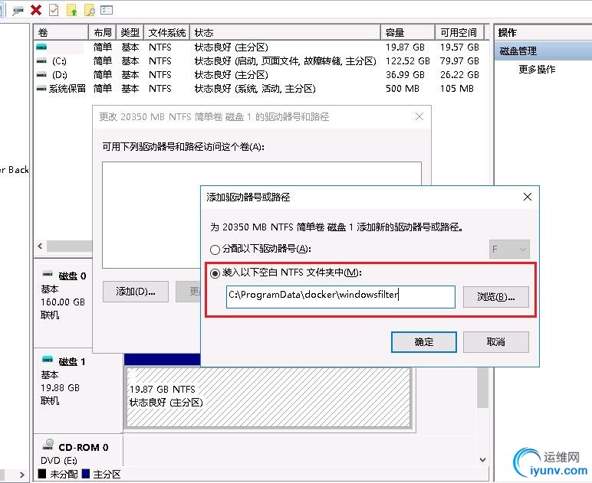Select 分配以下驱动器号 radio button
592x483 pixels.
click(215, 250)
